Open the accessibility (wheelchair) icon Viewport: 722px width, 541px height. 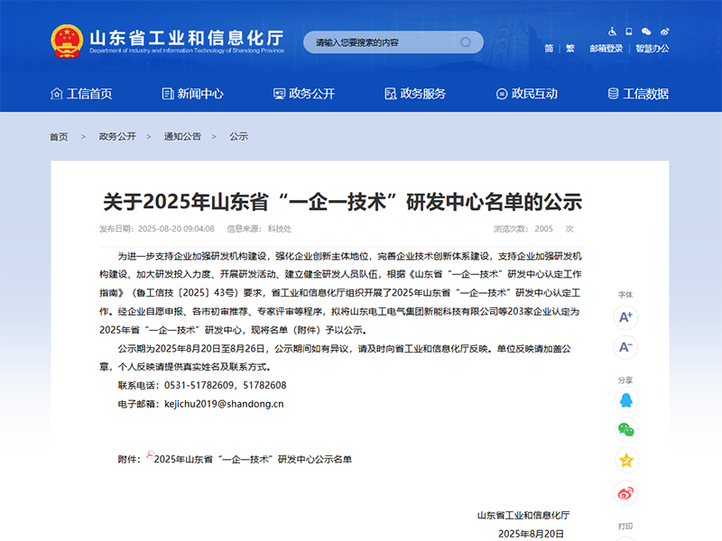[x=612, y=32]
